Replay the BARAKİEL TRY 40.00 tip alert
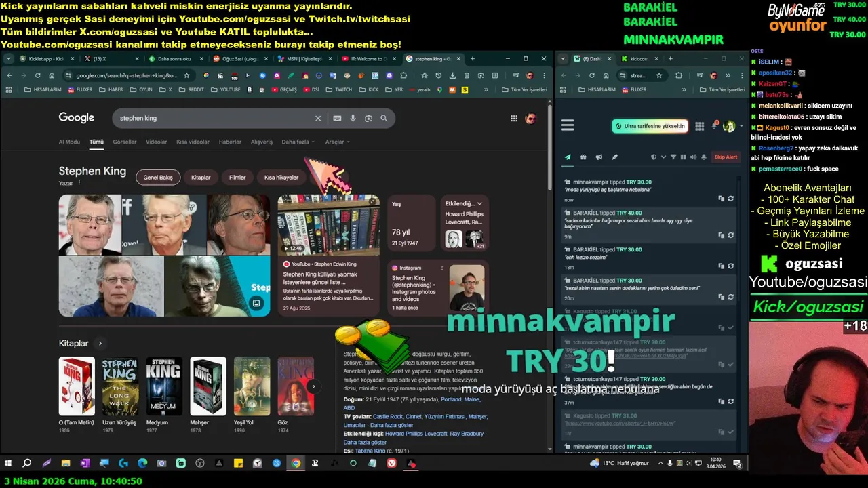 pos(731,235)
